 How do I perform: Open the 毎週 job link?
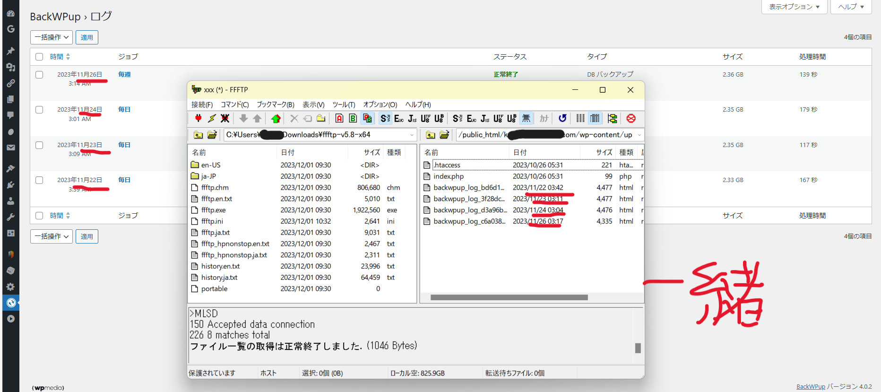point(124,74)
